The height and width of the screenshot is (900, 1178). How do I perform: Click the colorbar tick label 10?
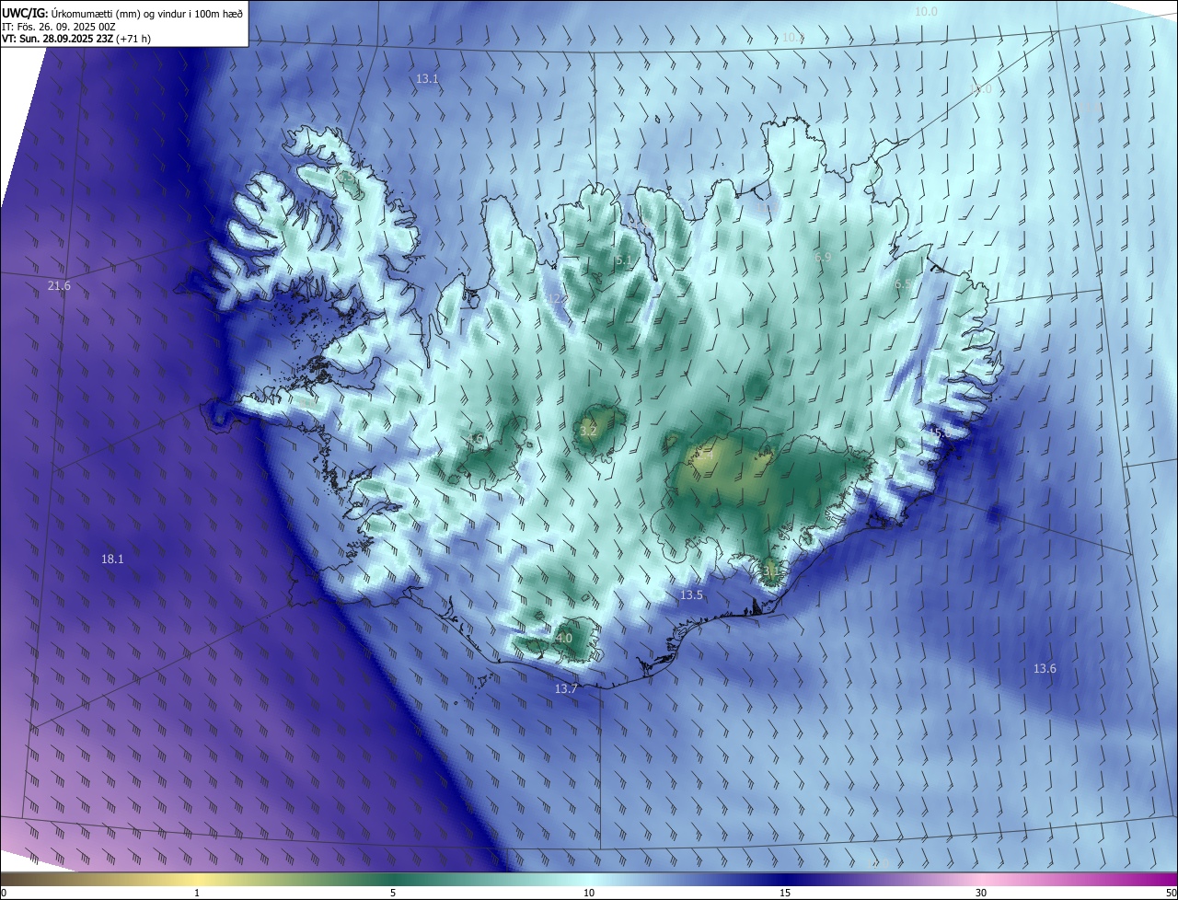click(589, 893)
